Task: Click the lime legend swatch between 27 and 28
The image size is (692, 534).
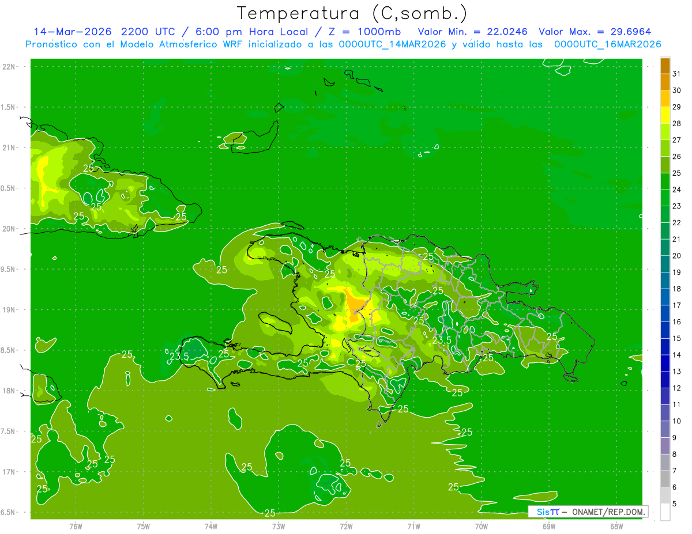Action: pyautogui.click(x=665, y=131)
